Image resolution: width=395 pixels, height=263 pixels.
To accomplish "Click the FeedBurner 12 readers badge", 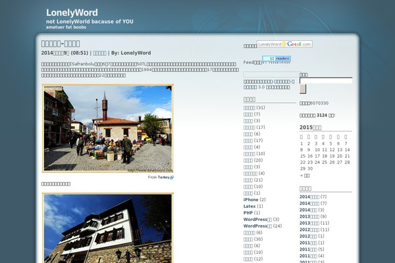I will coord(276,59).
